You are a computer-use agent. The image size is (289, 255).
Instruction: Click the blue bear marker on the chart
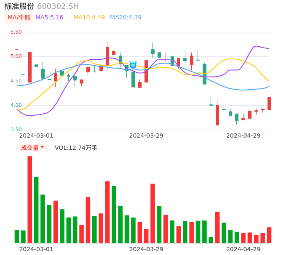pos(133,65)
